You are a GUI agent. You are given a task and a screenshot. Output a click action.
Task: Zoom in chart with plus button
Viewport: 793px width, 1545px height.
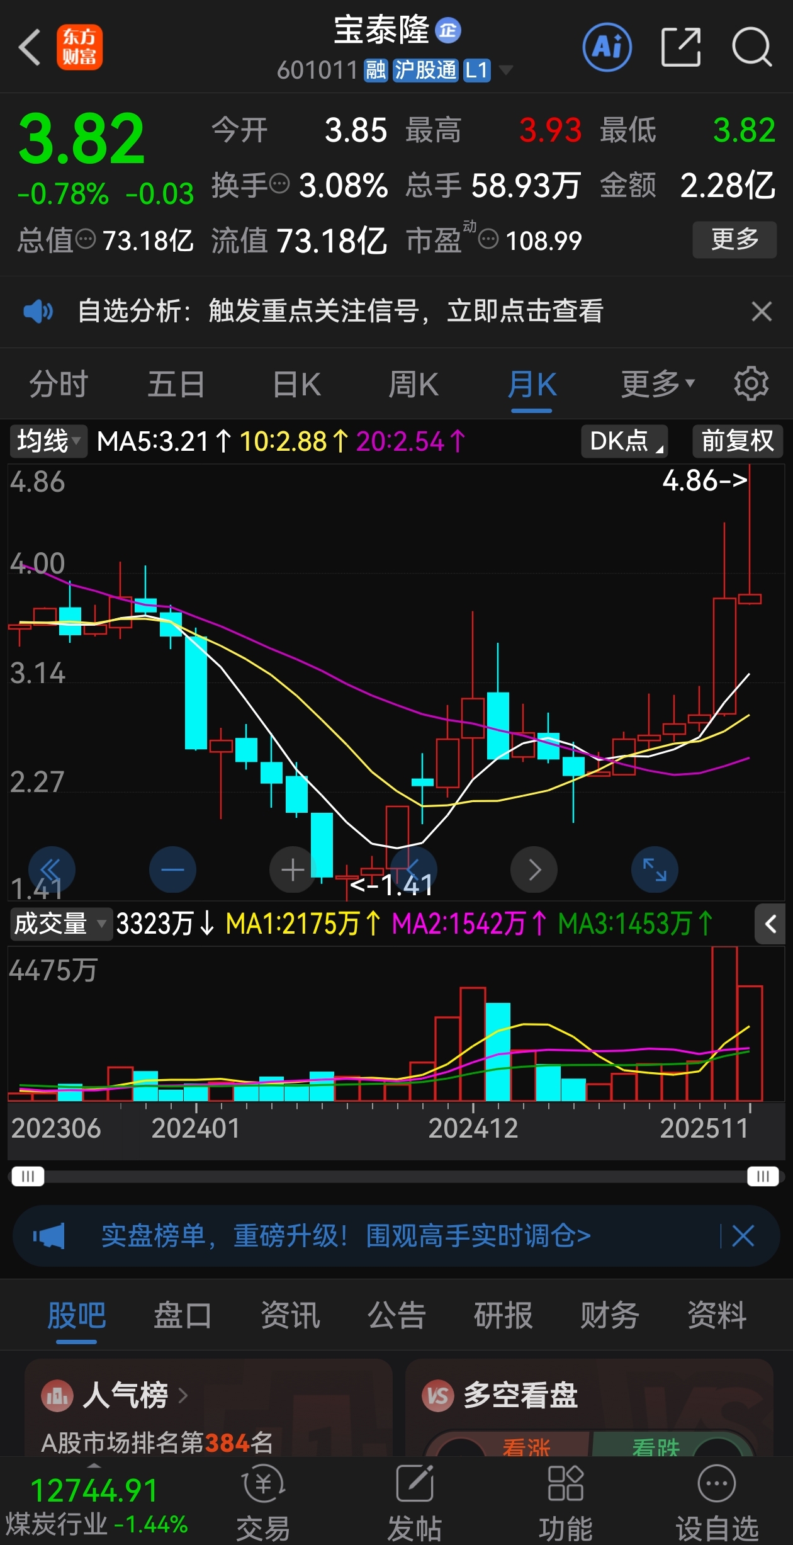click(293, 869)
